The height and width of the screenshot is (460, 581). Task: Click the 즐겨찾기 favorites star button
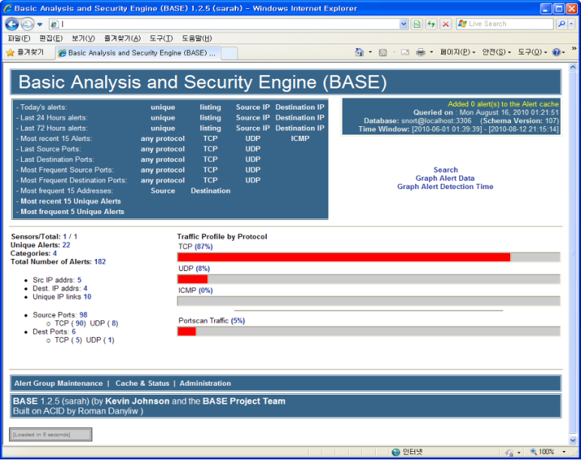tap(26, 53)
